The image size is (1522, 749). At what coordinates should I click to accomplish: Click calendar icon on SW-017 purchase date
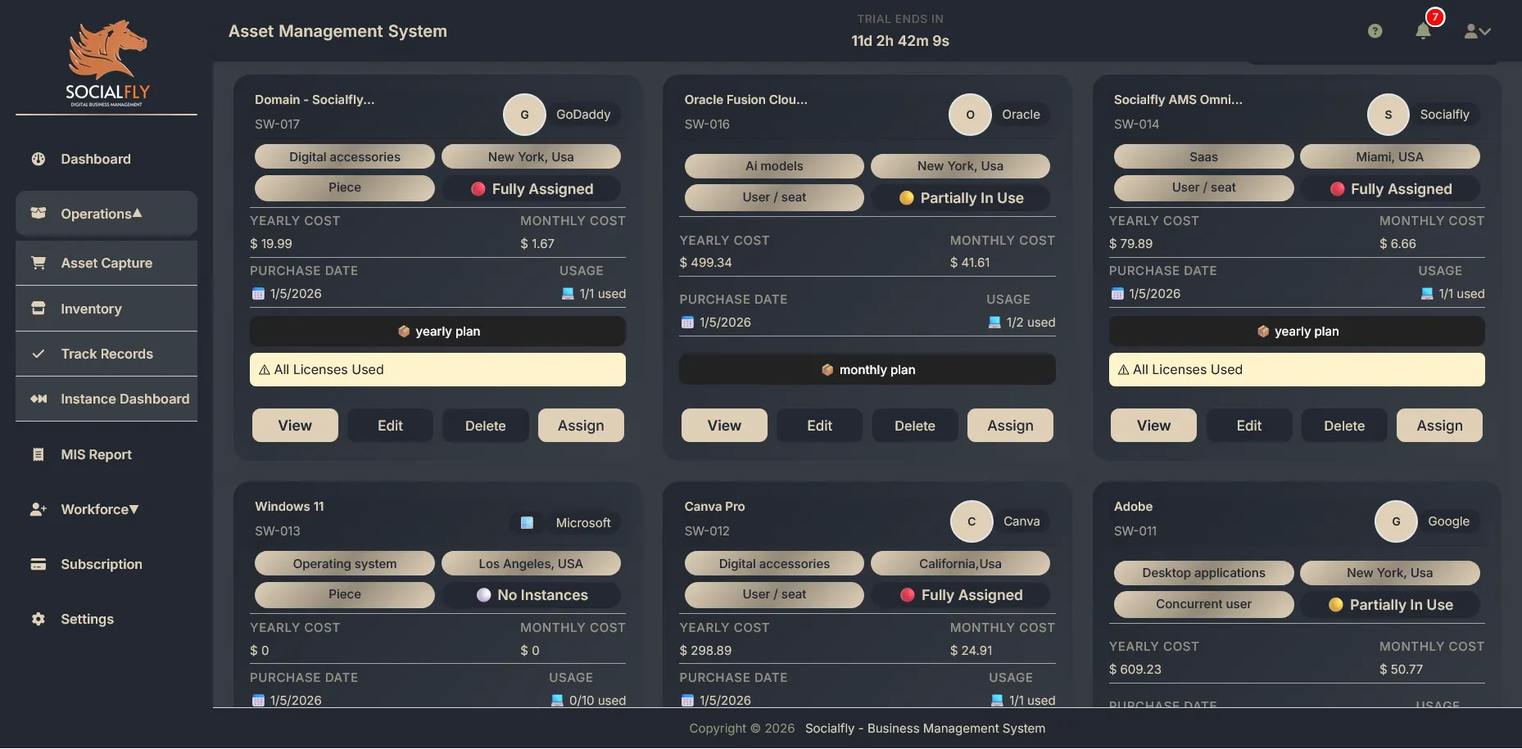[x=258, y=294]
